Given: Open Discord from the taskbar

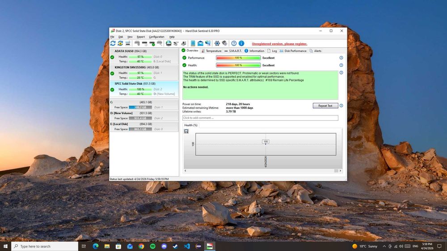Looking at the screenshot, I should click(164, 246).
